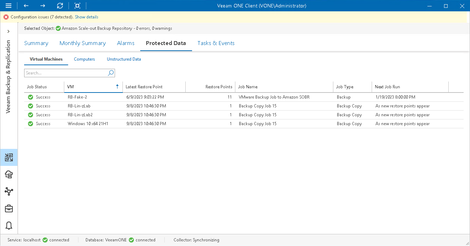Activate full screen mode from the toolbar

click(x=77, y=6)
